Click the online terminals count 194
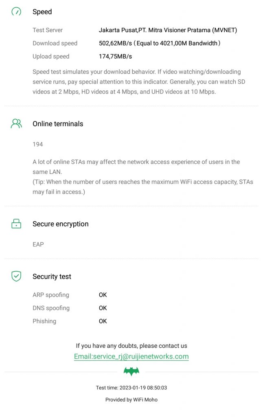 38,144
